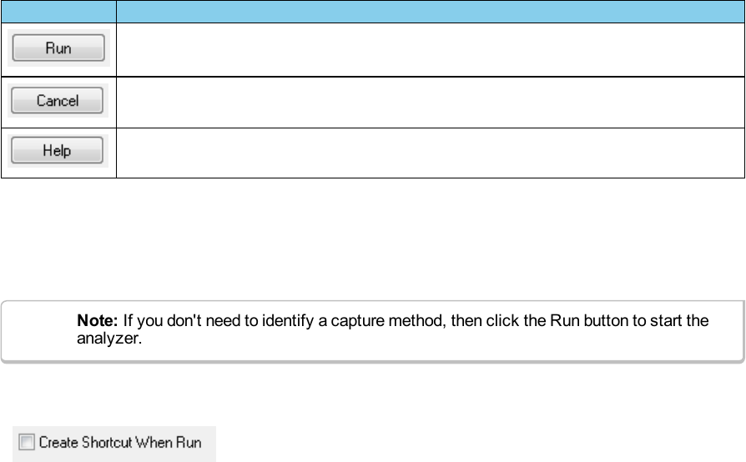Open Help via the Help button
The image size is (746, 462).
(57, 152)
